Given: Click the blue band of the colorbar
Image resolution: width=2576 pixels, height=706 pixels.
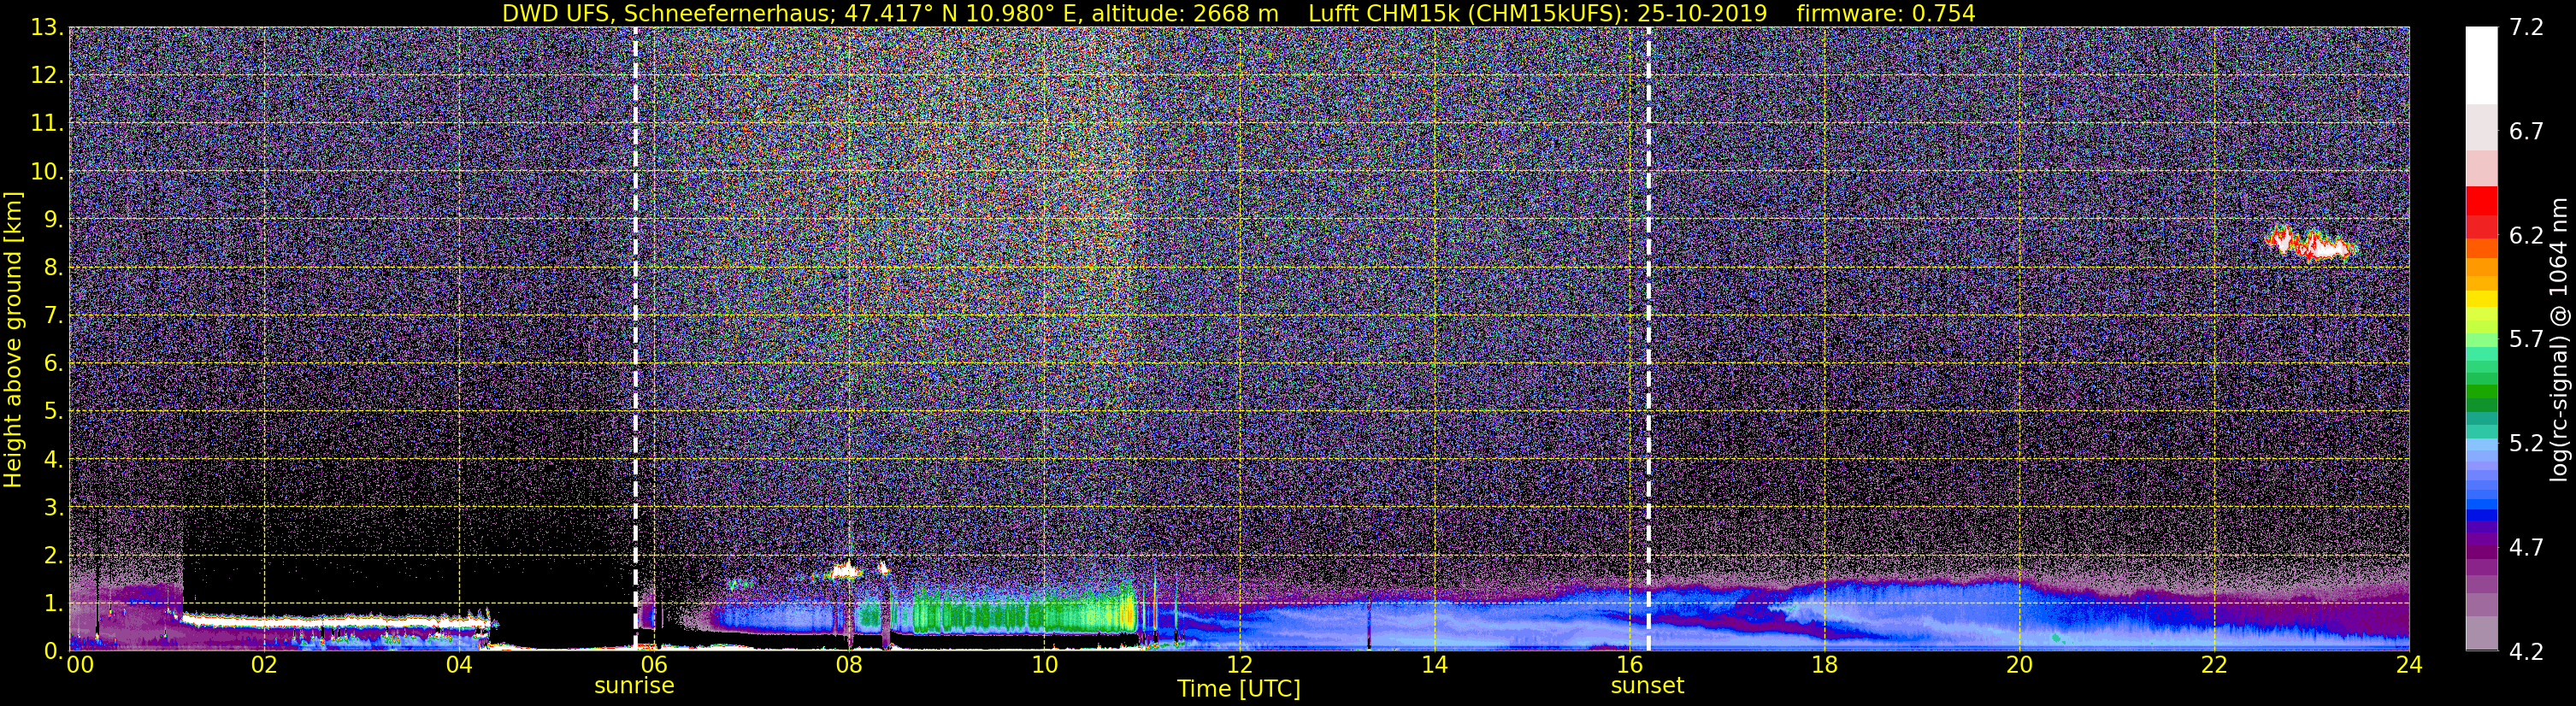Looking at the screenshot, I should [2481, 480].
